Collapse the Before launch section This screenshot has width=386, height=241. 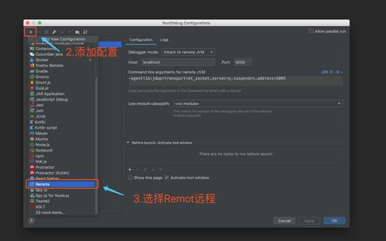[x=127, y=143]
